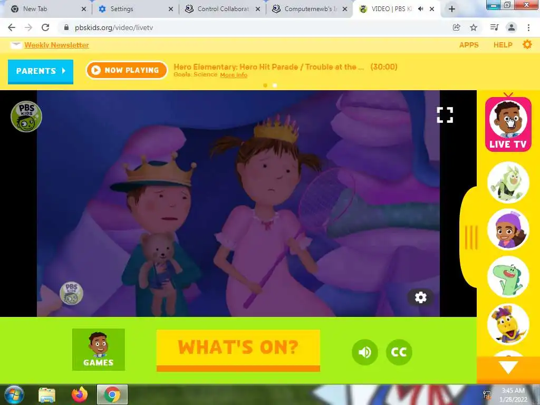Click the address bar URL
Screen dimensions: 540x405
114,27
